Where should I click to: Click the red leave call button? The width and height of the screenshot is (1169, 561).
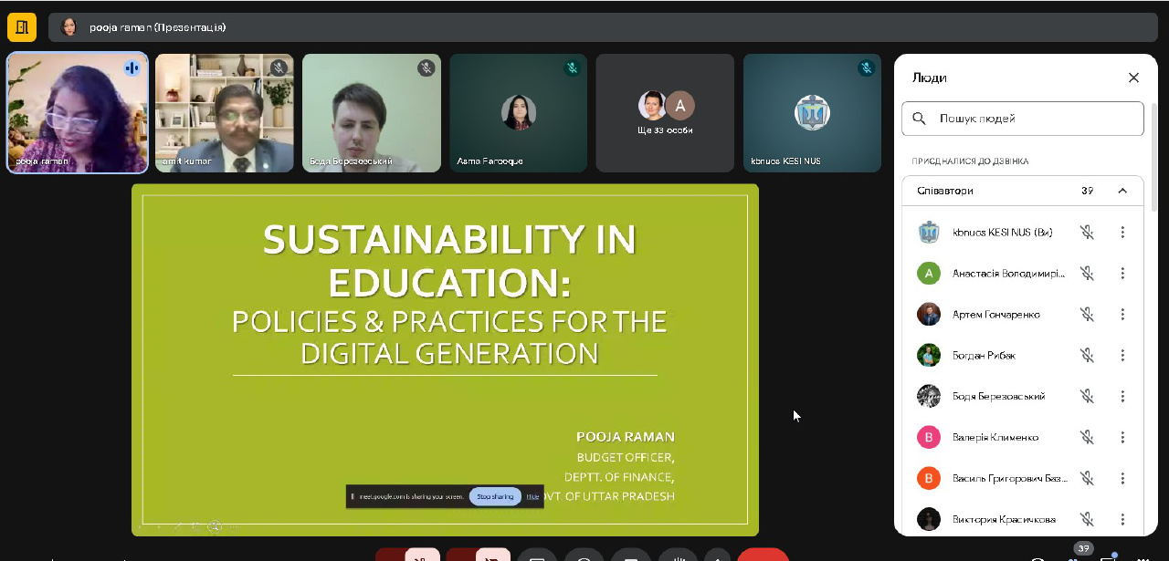coord(763,555)
